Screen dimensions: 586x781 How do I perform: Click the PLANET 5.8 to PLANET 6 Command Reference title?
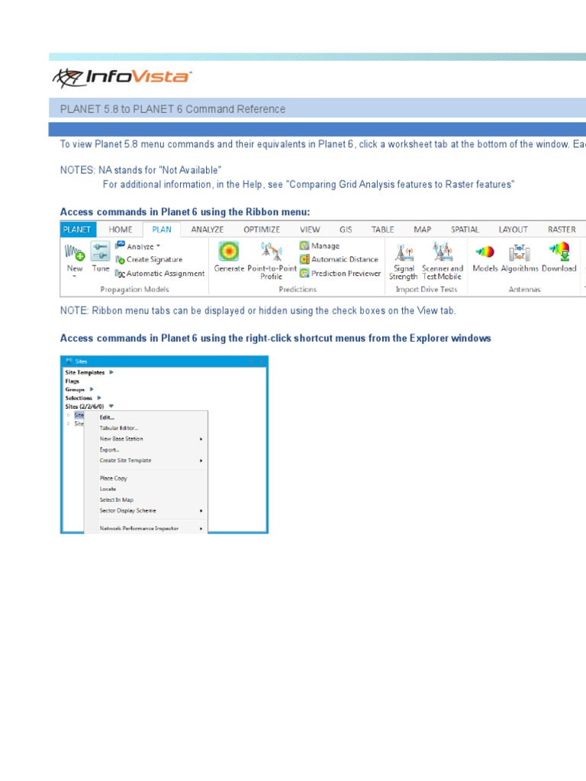(x=172, y=109)
